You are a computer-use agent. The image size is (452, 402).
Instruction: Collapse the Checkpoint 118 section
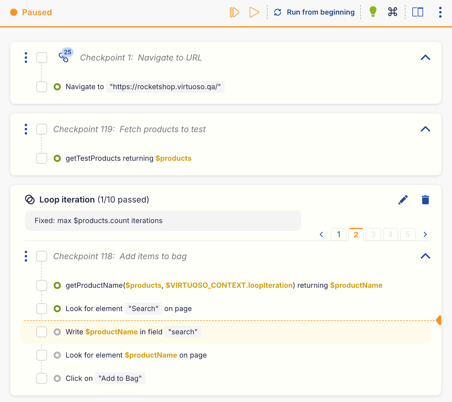coord(425,256)
